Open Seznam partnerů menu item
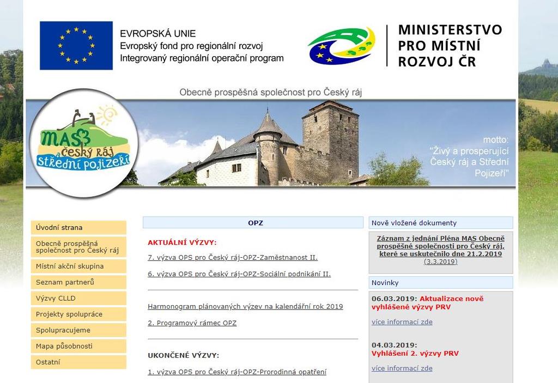Image resolution: width=558 pixels, height=383 pixels. click(x=78, y=282)
